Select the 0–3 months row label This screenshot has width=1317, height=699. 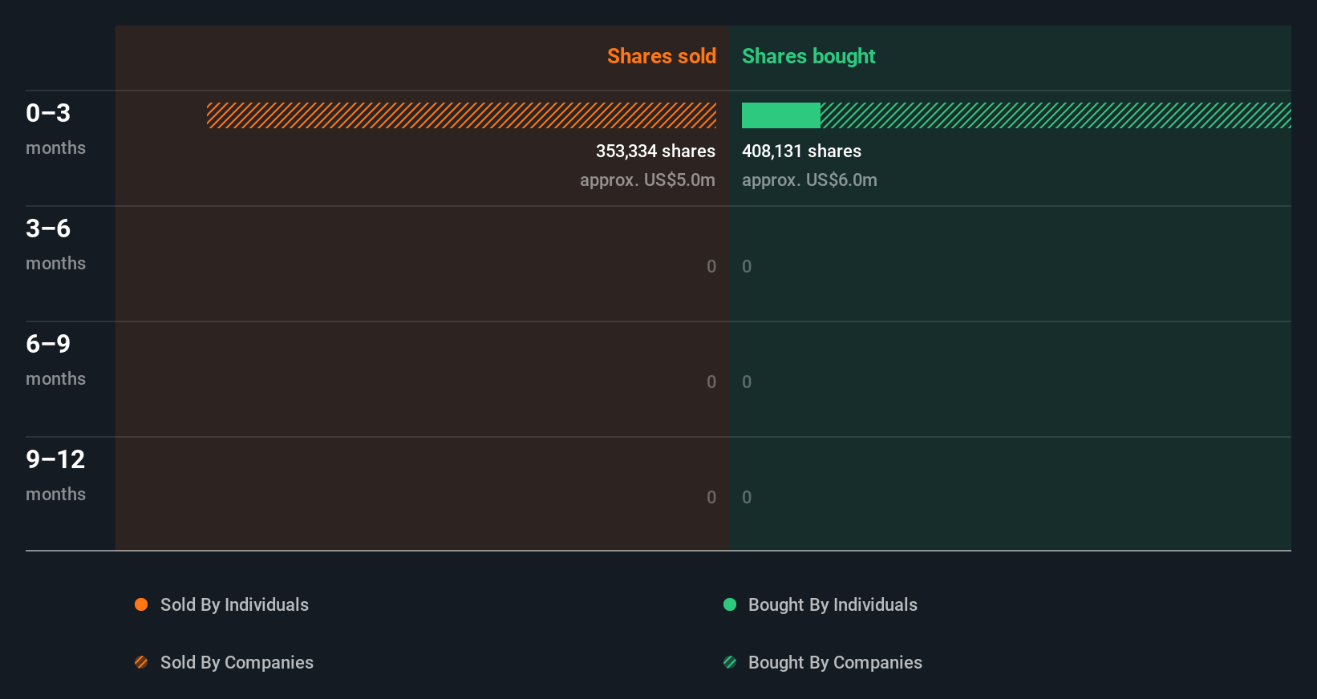[x=55, y=129]
